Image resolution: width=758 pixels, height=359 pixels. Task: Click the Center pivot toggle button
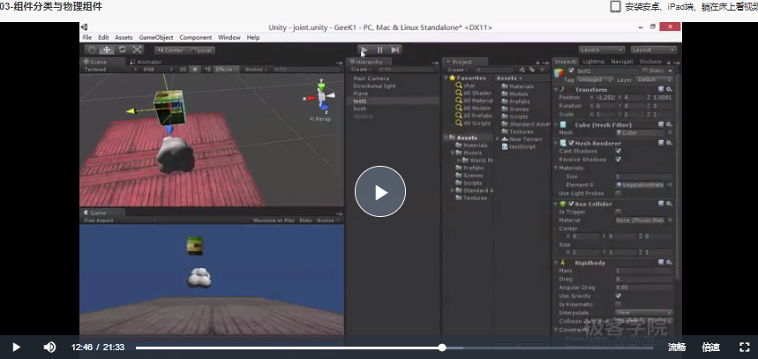[x=169, y=50]
